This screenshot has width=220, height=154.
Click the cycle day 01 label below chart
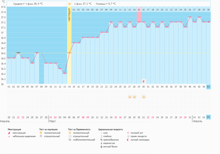(9, 87)
